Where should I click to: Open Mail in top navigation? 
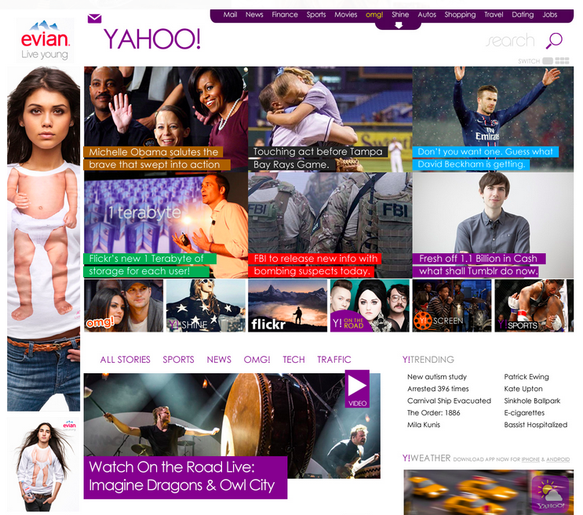pyautogui.click(x=230, y=15)
